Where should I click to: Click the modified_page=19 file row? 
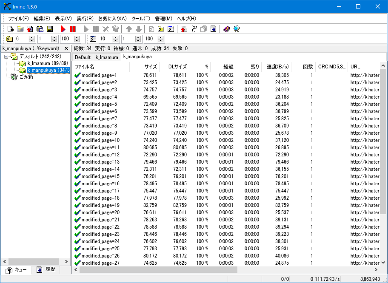226,205
